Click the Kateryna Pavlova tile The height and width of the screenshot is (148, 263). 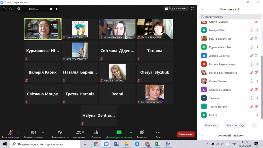click(80, 51)
